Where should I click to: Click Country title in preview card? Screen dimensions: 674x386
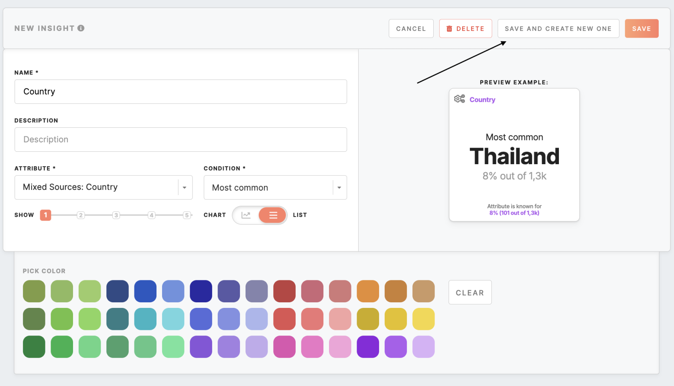[x=482, y=100]
